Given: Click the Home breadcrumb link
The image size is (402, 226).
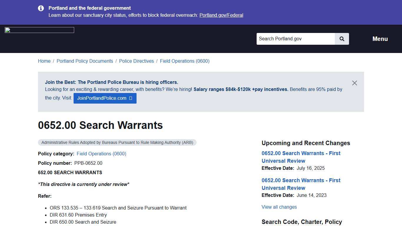Looking at the screenshot, I should (44, 61).
